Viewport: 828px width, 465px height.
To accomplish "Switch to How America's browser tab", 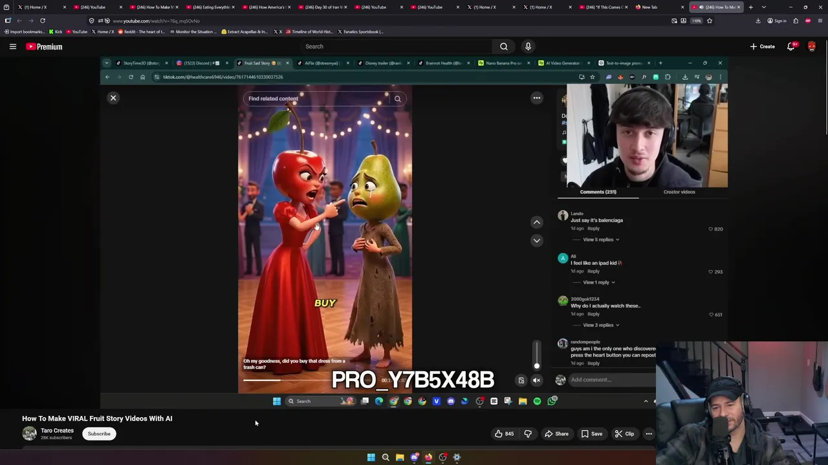I will 266,7.
